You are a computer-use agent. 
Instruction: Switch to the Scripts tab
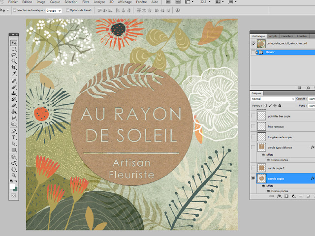click(273, 36)
